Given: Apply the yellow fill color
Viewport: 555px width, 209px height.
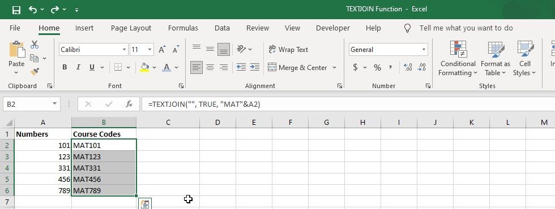Looking at the screenshot, I should pos(144,67).
